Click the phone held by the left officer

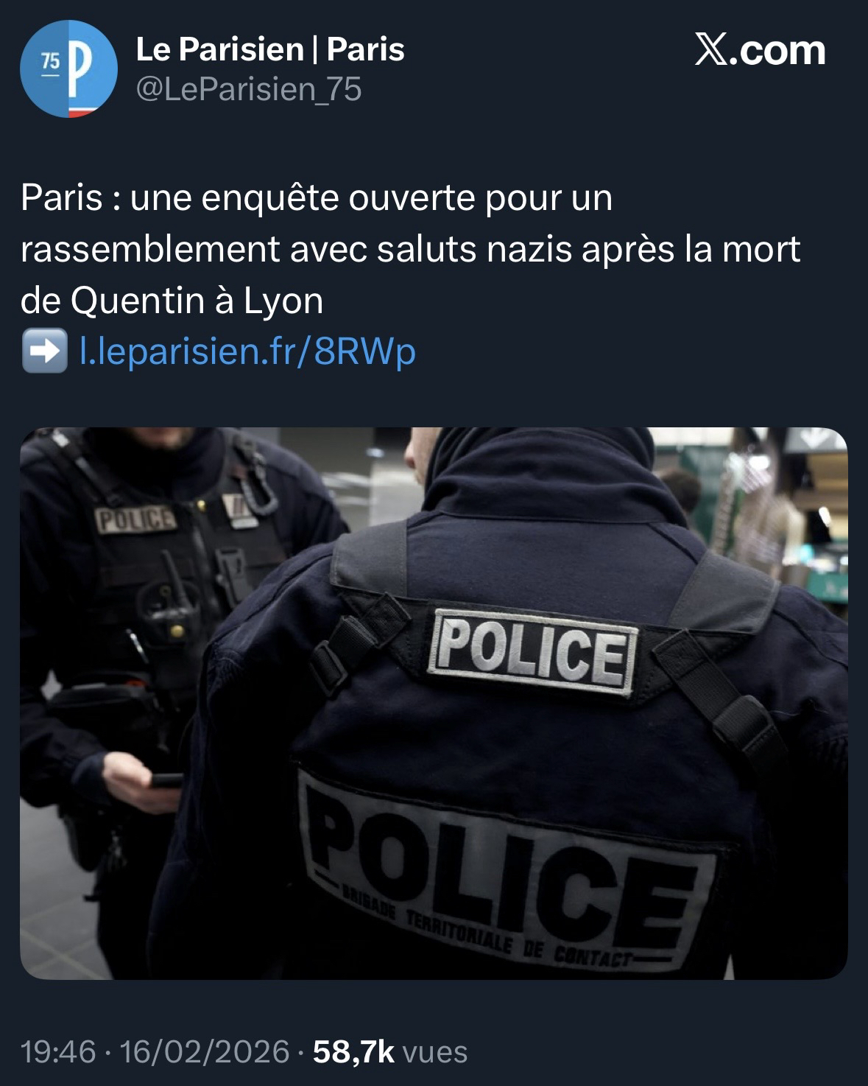166,780
